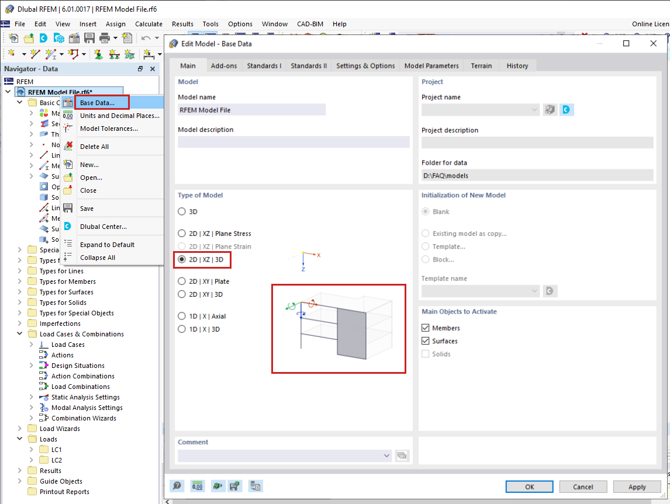Click the Print toolbar icon
The height and width of the screenshot is (504, 670).
click(104, 38)
